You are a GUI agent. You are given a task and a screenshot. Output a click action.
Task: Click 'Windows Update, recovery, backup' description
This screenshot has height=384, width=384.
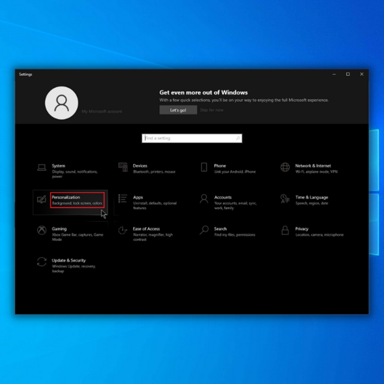pyautogui.click(x=74, y=268)
